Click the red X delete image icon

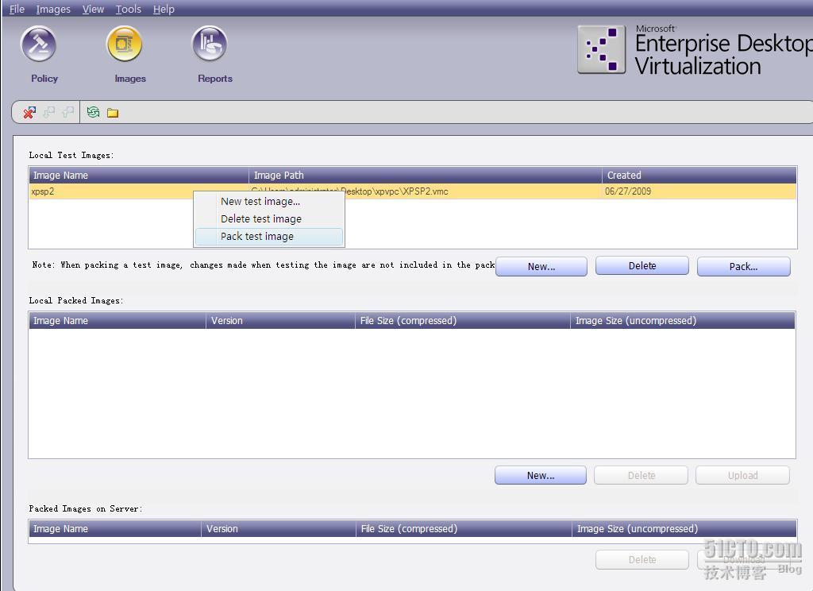click(x=29, y=112)
